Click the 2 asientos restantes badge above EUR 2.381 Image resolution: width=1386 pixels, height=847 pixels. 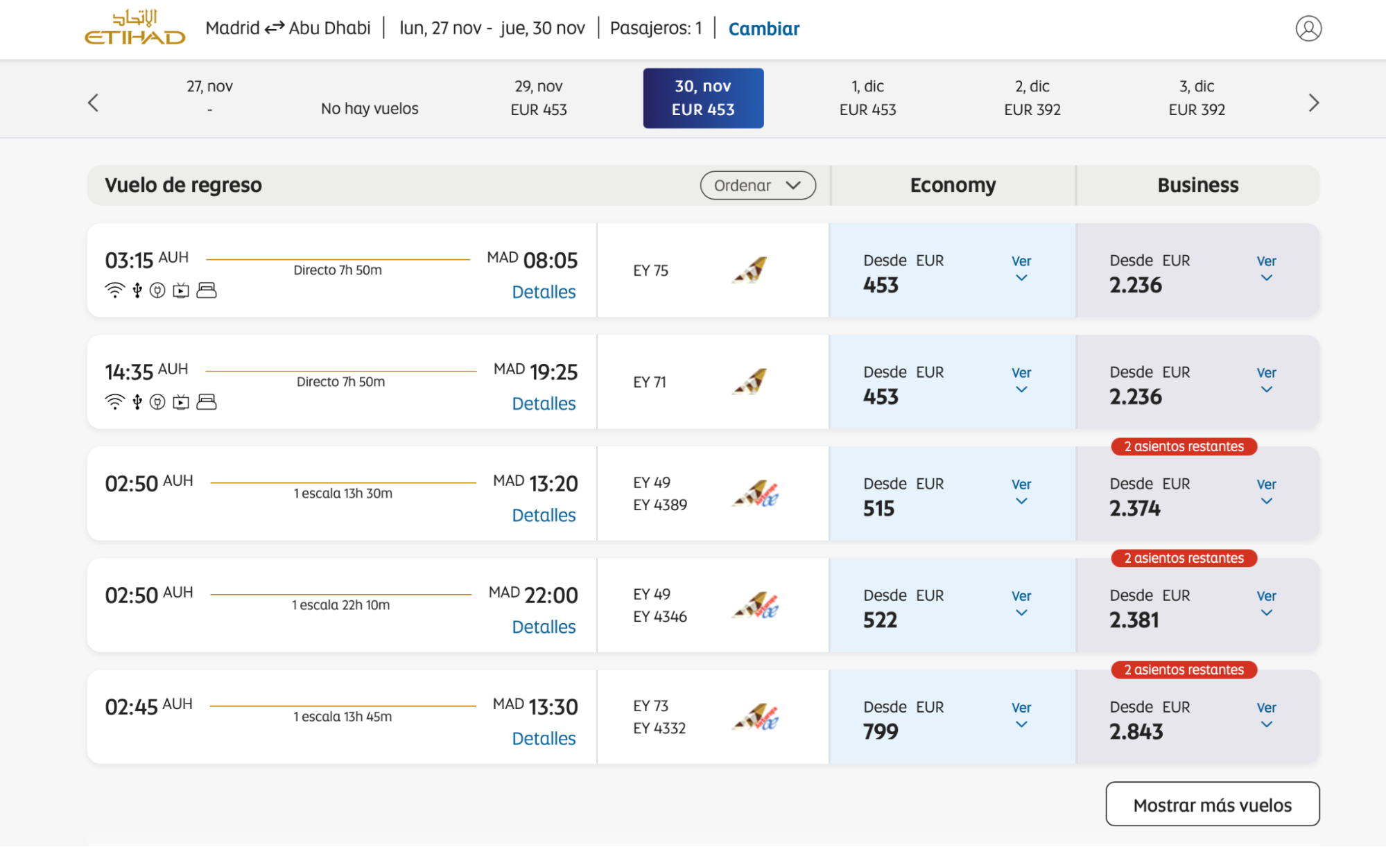coord(1184,558)
